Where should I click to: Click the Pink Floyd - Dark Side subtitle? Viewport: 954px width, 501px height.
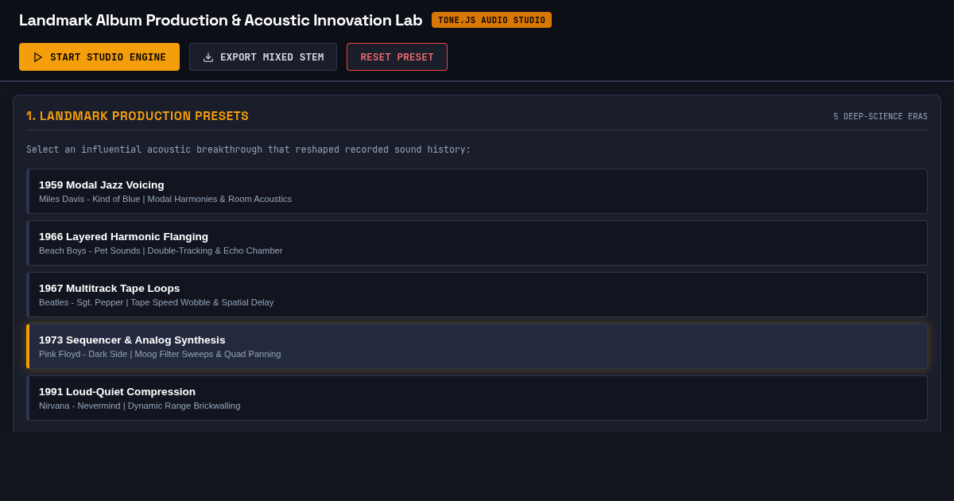[160, 354]
